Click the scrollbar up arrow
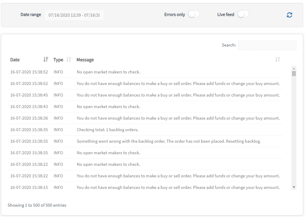 click(x=294, y=68)
